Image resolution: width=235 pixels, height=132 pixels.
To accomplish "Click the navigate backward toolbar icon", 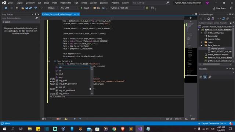I will (6, 8).
